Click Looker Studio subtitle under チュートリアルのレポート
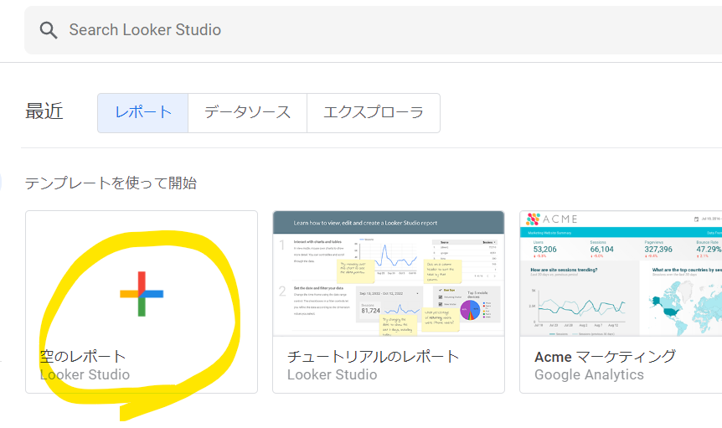Viewport: 722px width, 428px height. 332,375
